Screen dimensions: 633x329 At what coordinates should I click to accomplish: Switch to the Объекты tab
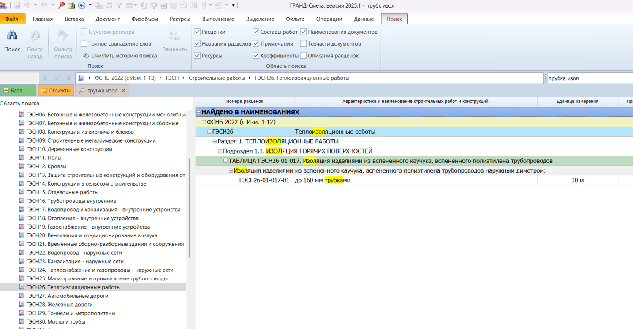tap(56, 90)
